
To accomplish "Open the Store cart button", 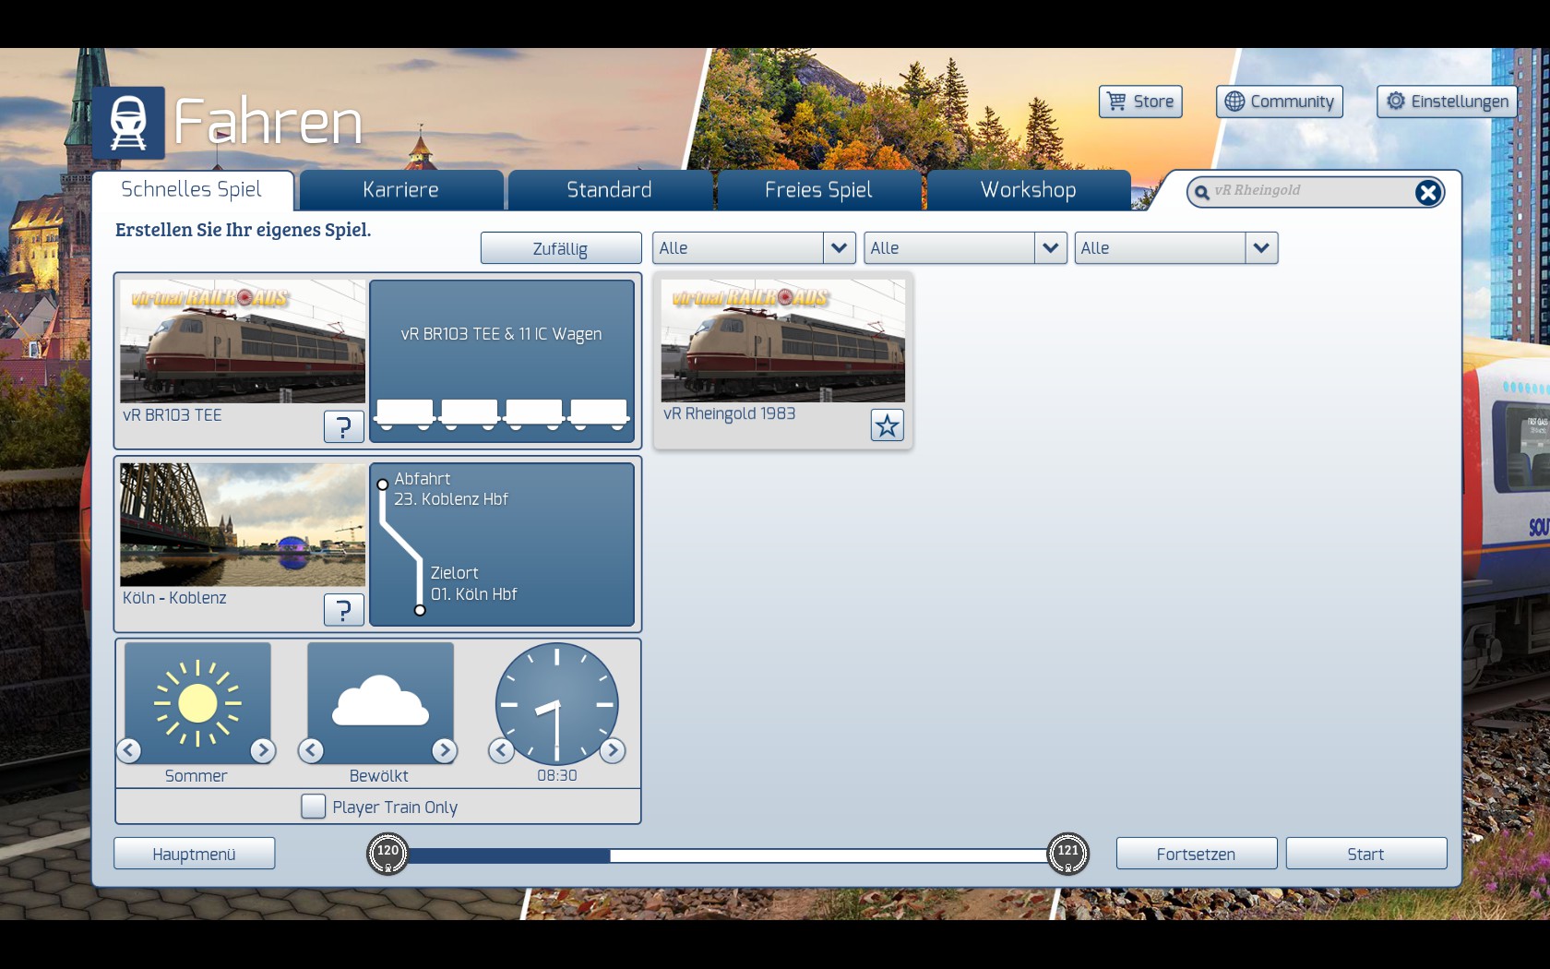I will 1140,102.
